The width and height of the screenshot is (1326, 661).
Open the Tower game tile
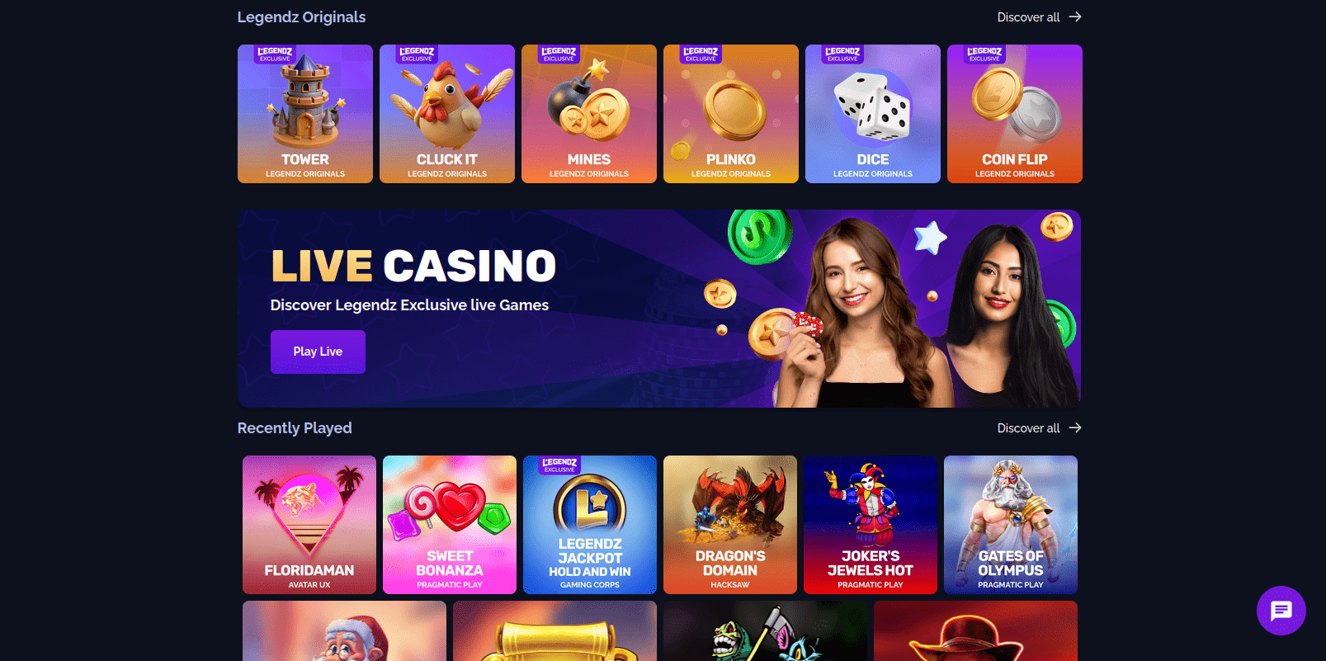pos(305,114)
